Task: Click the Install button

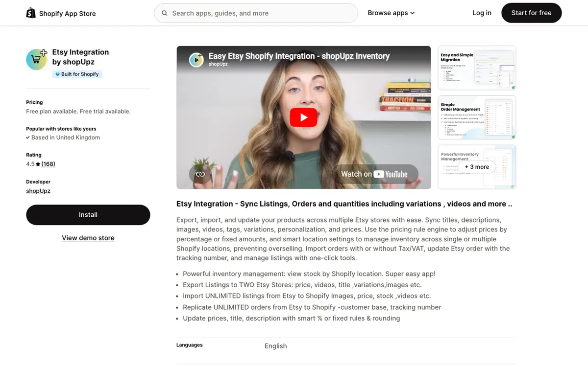Action: (x=88, y=215)
